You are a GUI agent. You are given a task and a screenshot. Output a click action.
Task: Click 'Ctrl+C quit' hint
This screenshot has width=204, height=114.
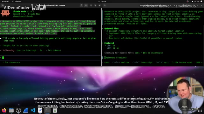pyautogui.click(x=162, y=63)
